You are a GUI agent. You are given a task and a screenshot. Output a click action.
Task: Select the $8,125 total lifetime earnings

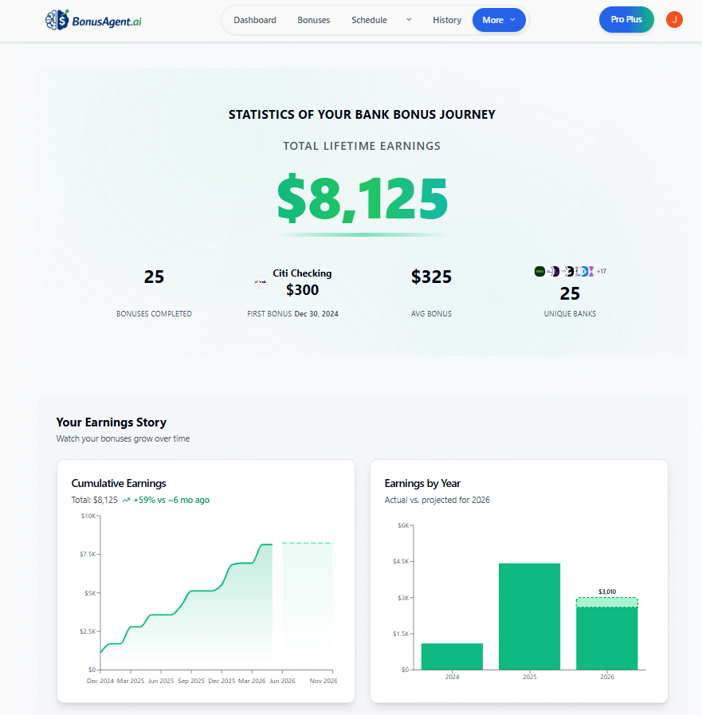(363, 198)
